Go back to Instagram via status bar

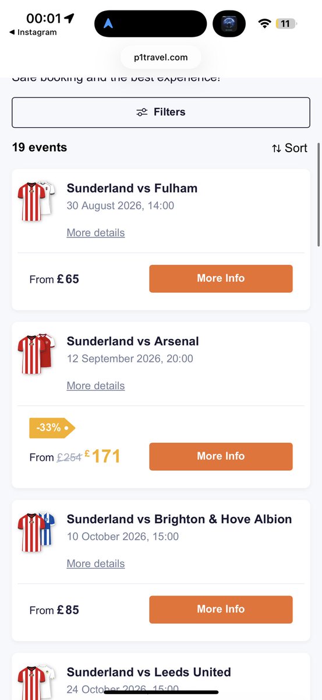point(33,33)
